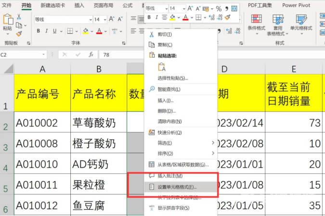The height and width of the screenshot is (216, 325).
Task: Click mini toolbar Fill Color bucket
Action: (x=172, y=17)
